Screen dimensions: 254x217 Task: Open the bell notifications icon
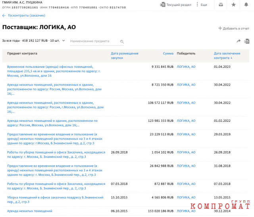tap(246, 4)
